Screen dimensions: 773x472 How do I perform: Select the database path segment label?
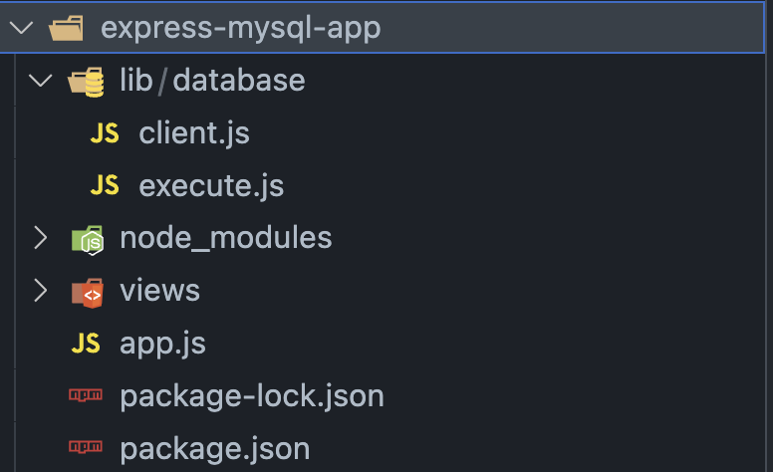[x=239, y=80]
